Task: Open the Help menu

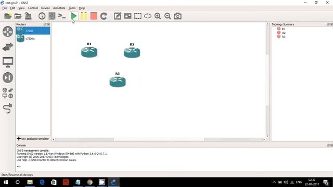Action: click(82, 8)
